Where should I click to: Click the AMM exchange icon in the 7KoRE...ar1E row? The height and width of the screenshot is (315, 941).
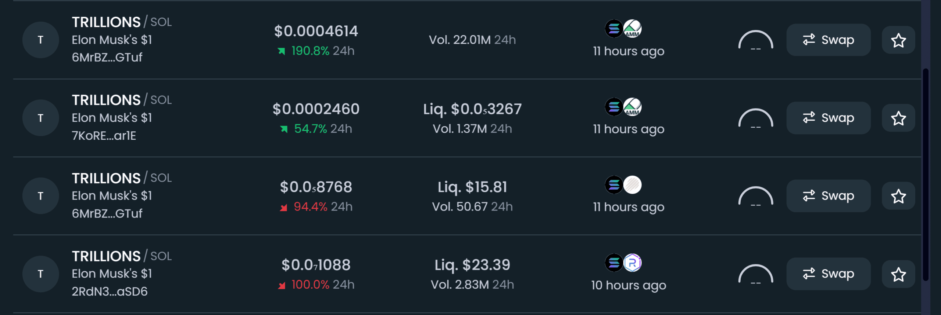pos(633,107)
